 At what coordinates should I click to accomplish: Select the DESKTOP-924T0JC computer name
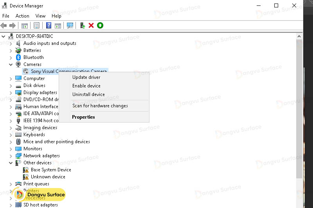click(34, 36)
